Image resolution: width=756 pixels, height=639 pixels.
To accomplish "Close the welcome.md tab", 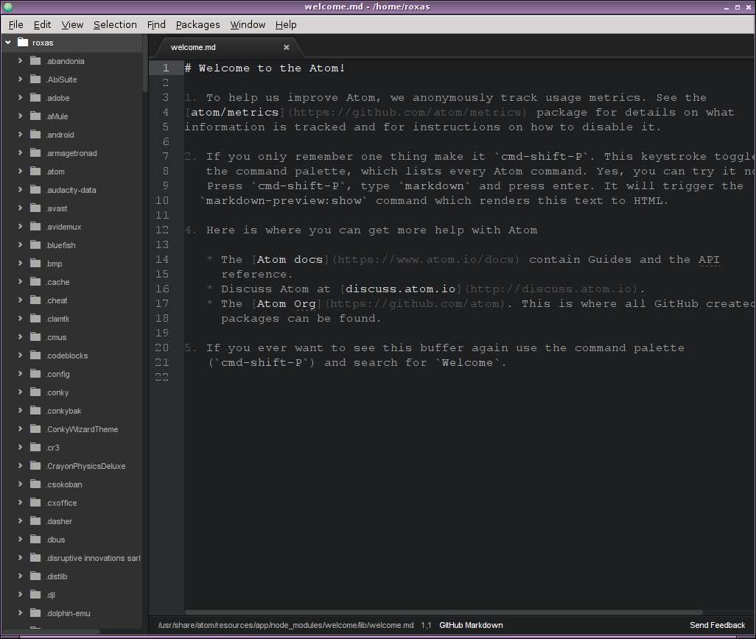I will point(287,47).
